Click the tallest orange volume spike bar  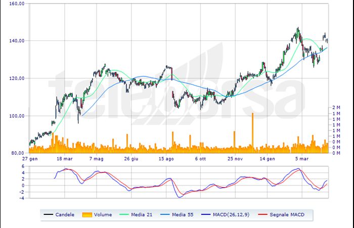pos(252,132)
